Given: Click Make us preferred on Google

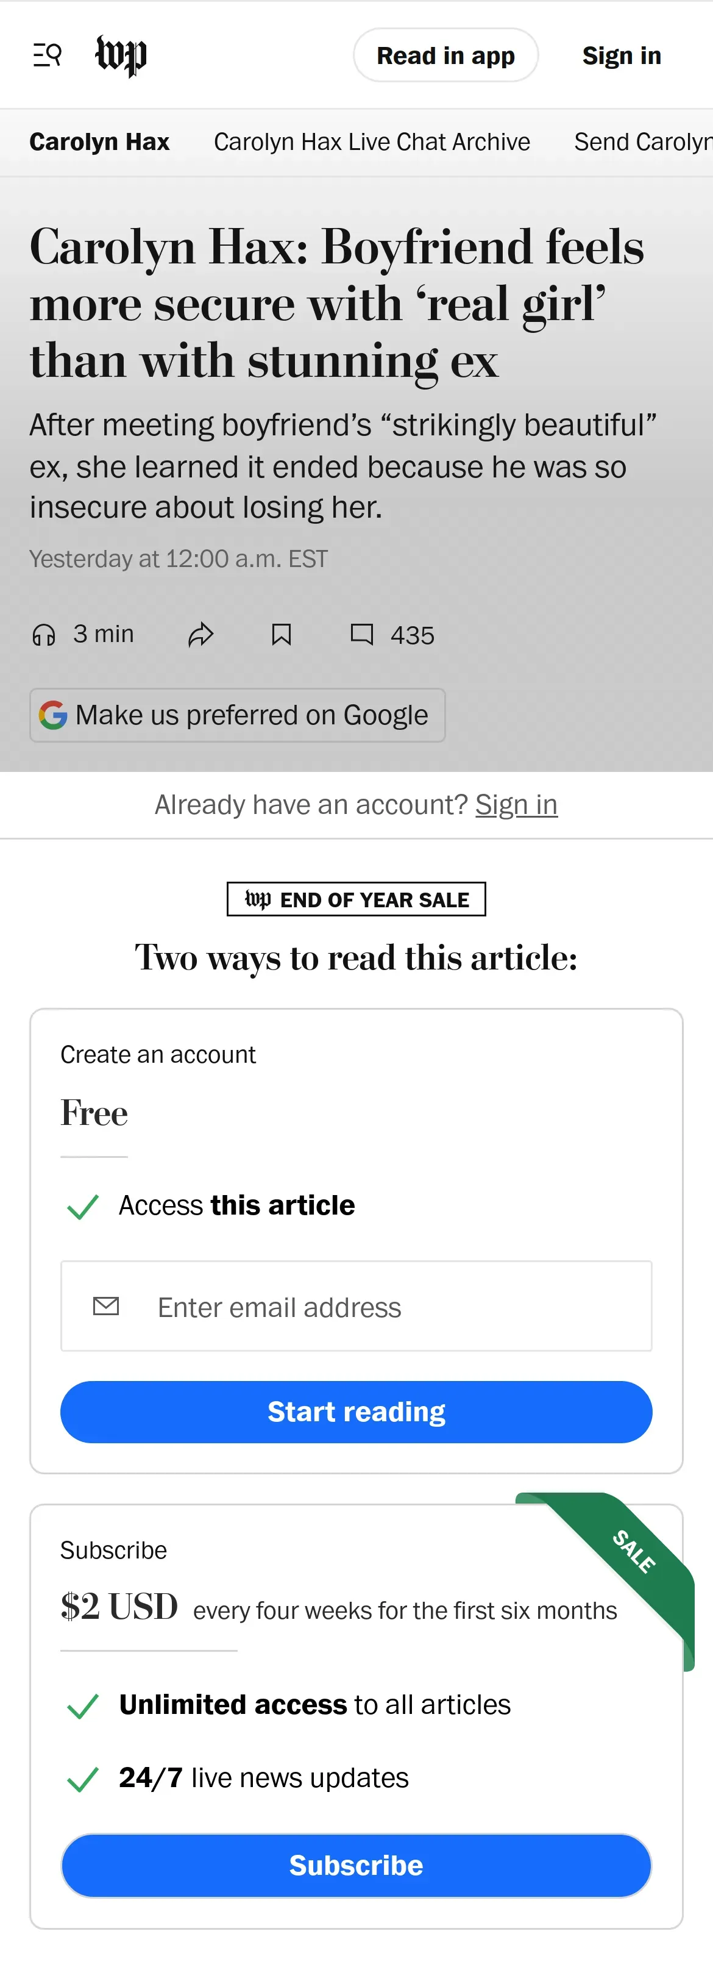Looking at the screenshot, I should 250,715.
